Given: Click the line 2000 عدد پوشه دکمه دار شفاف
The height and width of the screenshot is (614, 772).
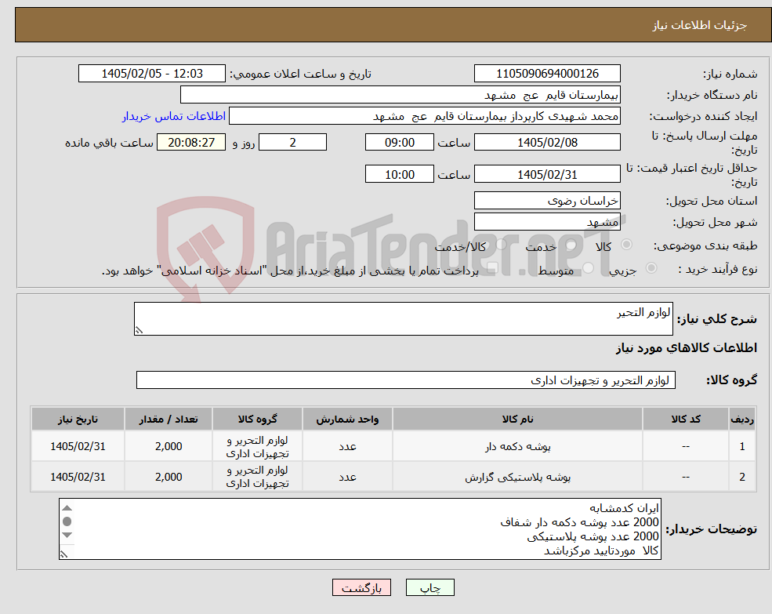Looking at the screenshot, I should [x=579, y=522].
